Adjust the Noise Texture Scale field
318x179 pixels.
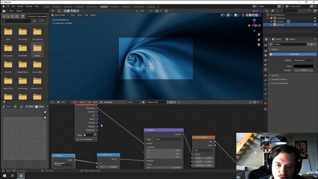(x=204, y=158)
